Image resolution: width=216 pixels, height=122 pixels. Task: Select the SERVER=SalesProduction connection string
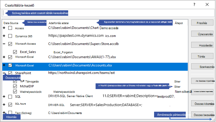[95, 105]
